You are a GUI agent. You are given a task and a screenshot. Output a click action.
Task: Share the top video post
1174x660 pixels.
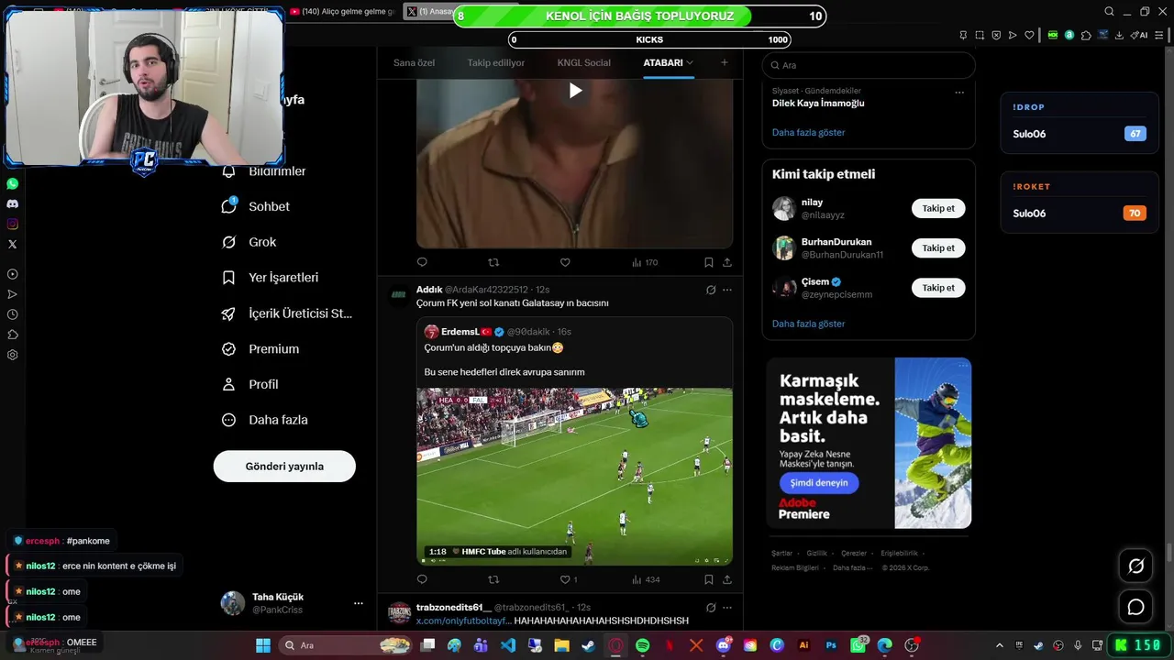[727, 262]
